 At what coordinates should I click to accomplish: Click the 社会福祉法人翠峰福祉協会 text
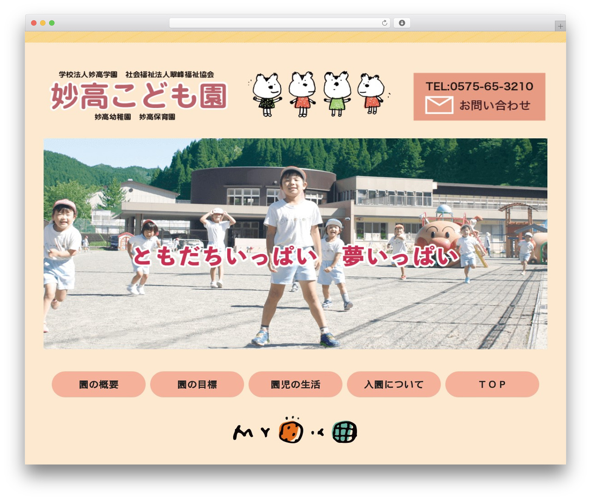[x=169, y=74]
